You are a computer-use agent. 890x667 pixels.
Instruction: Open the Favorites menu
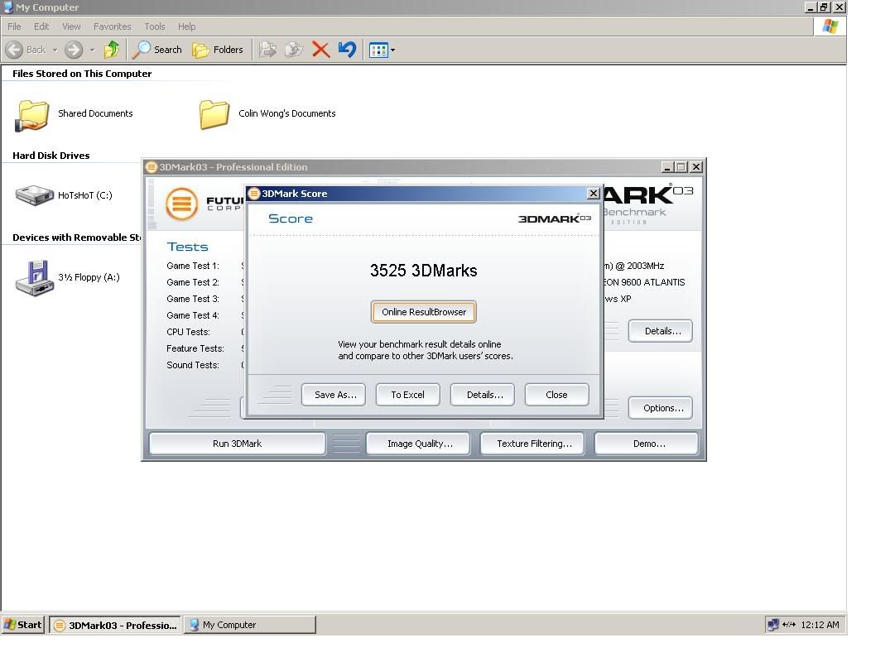[112, 26]
